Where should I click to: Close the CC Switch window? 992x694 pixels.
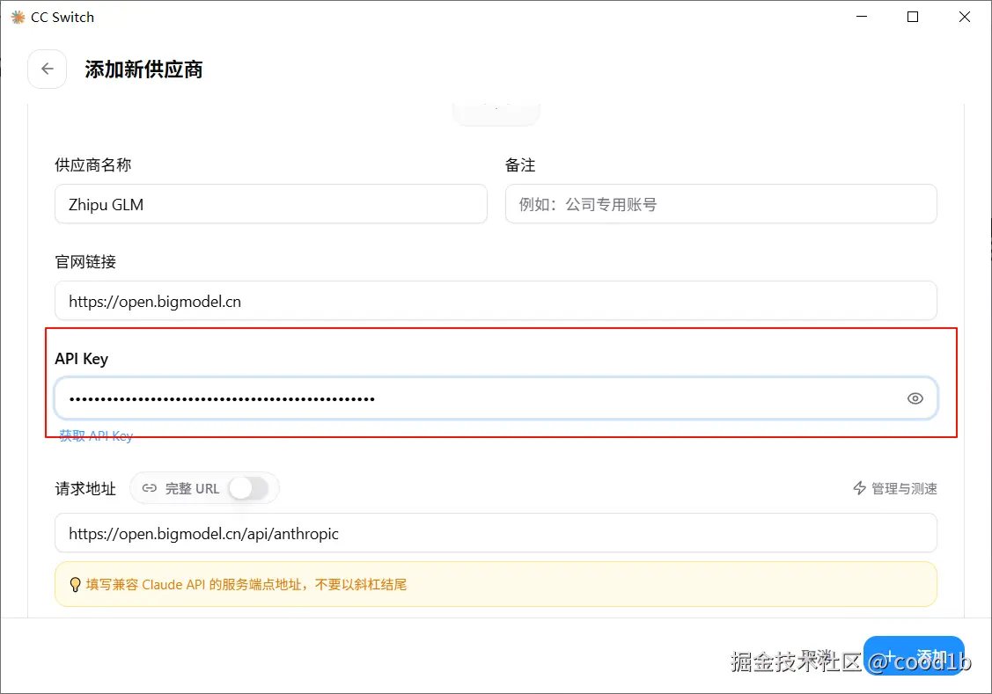(x=964, y=17)
